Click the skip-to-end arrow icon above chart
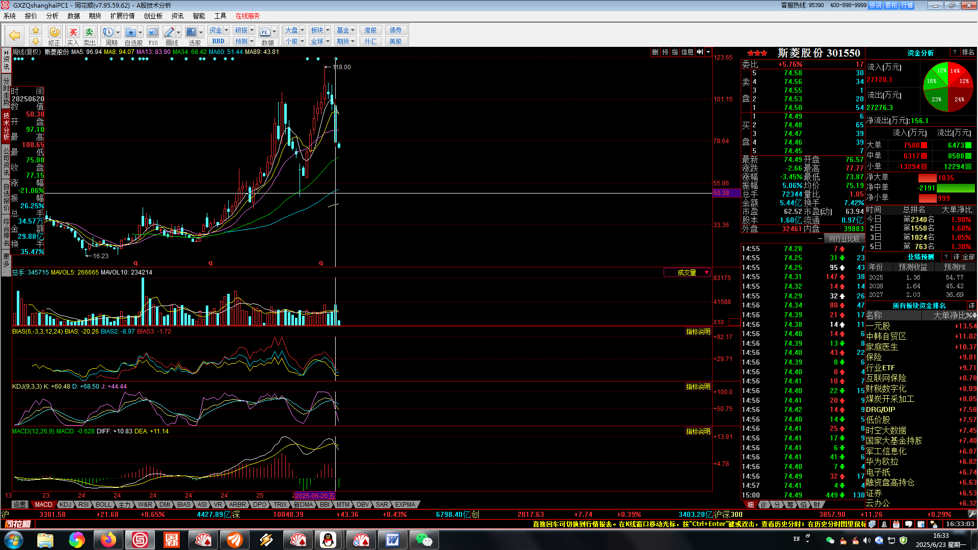The width and height of the screenshot is (978, 550). (x=700, y=52)
